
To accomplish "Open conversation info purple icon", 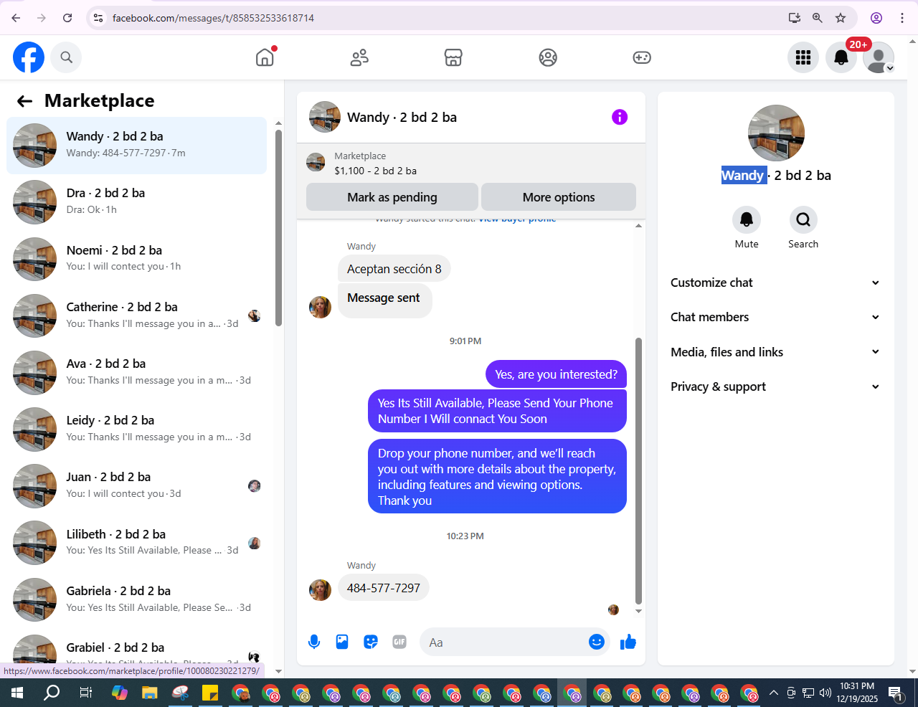I will pyautogui.click(x=620, y=117).
